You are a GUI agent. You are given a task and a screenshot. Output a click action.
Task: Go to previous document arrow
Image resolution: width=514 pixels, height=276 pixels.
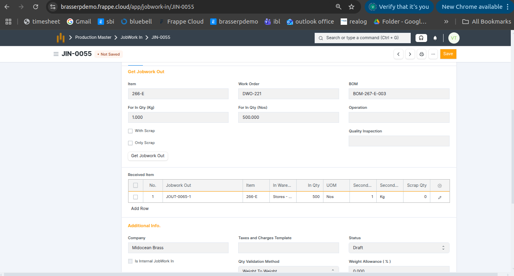pos(398,54)
